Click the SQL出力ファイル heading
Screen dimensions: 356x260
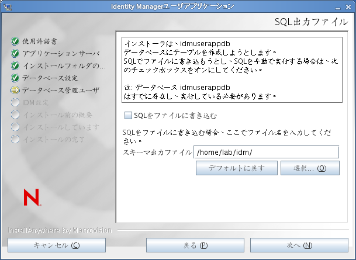(311, 22)
